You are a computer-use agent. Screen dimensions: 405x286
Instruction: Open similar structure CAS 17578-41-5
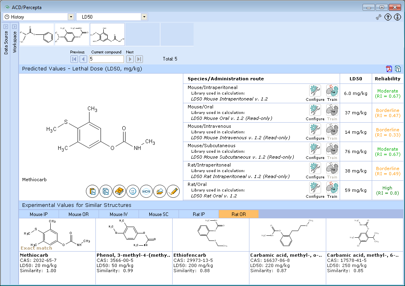coord(365,235)
